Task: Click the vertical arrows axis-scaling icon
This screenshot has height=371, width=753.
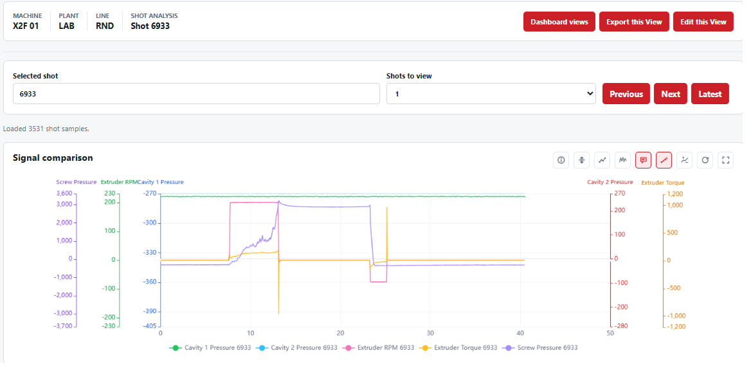Action: pyautogui.click(x=581, y=160)
